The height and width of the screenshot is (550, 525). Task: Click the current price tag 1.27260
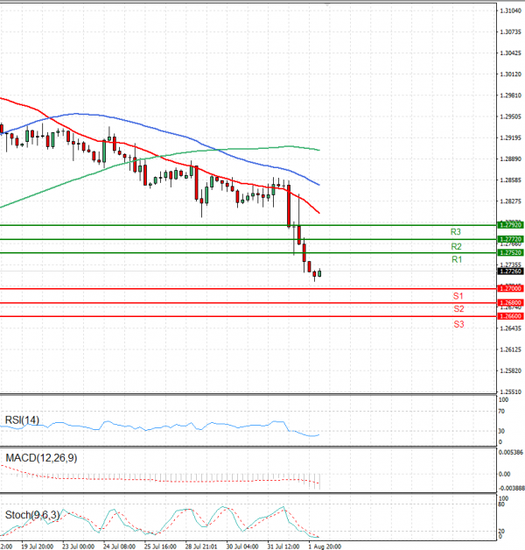[510, 271]
